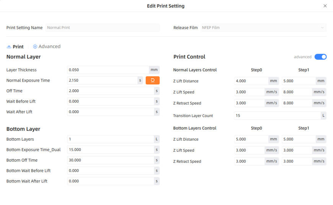
Task: Edit Normal Layers Z Lift Speed Step0
Action: click(249, 92)
